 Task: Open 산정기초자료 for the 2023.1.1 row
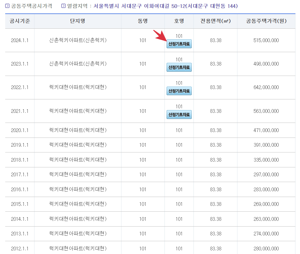[179, 67]
